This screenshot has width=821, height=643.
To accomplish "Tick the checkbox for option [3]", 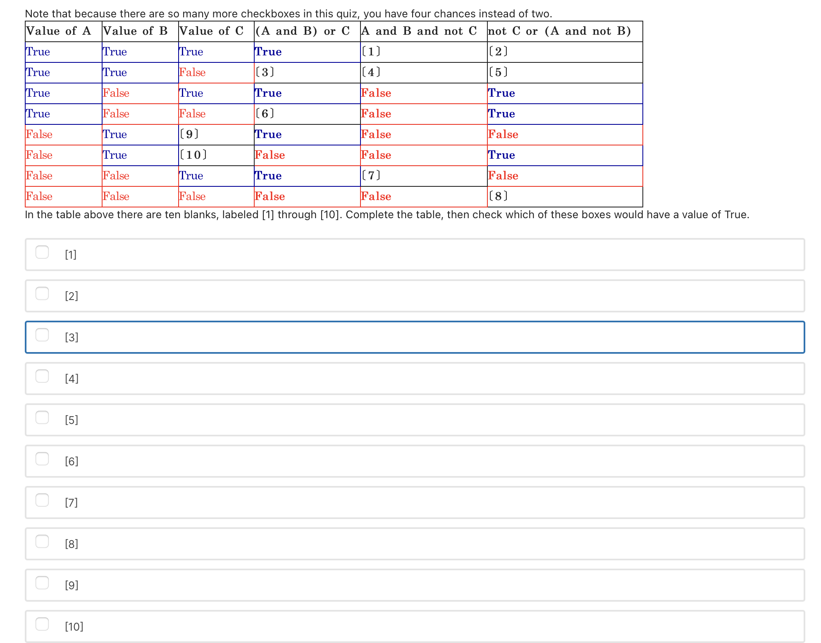I will 42,335.
